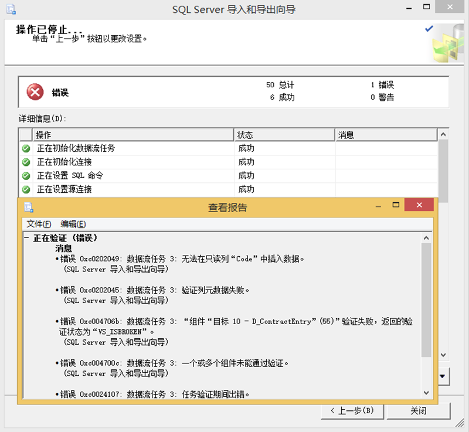Click success icon for 正在设置 SQL 命令

[x=26, y=176]
